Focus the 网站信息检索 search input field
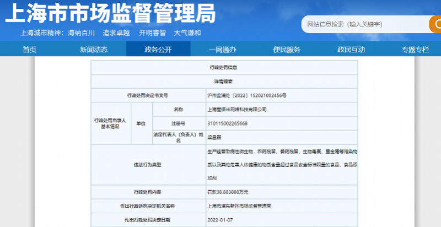Screen dimensions: 441x227 (365, 24)
